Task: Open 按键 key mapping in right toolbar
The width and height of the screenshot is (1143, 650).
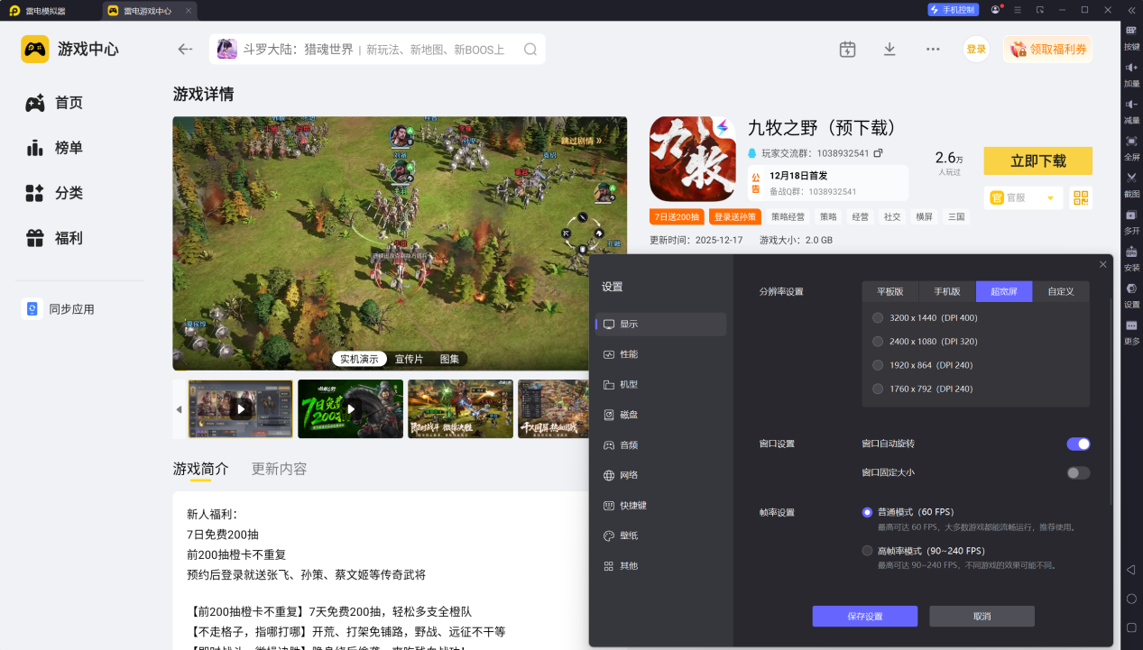Action: click(x=1131, y=36)
